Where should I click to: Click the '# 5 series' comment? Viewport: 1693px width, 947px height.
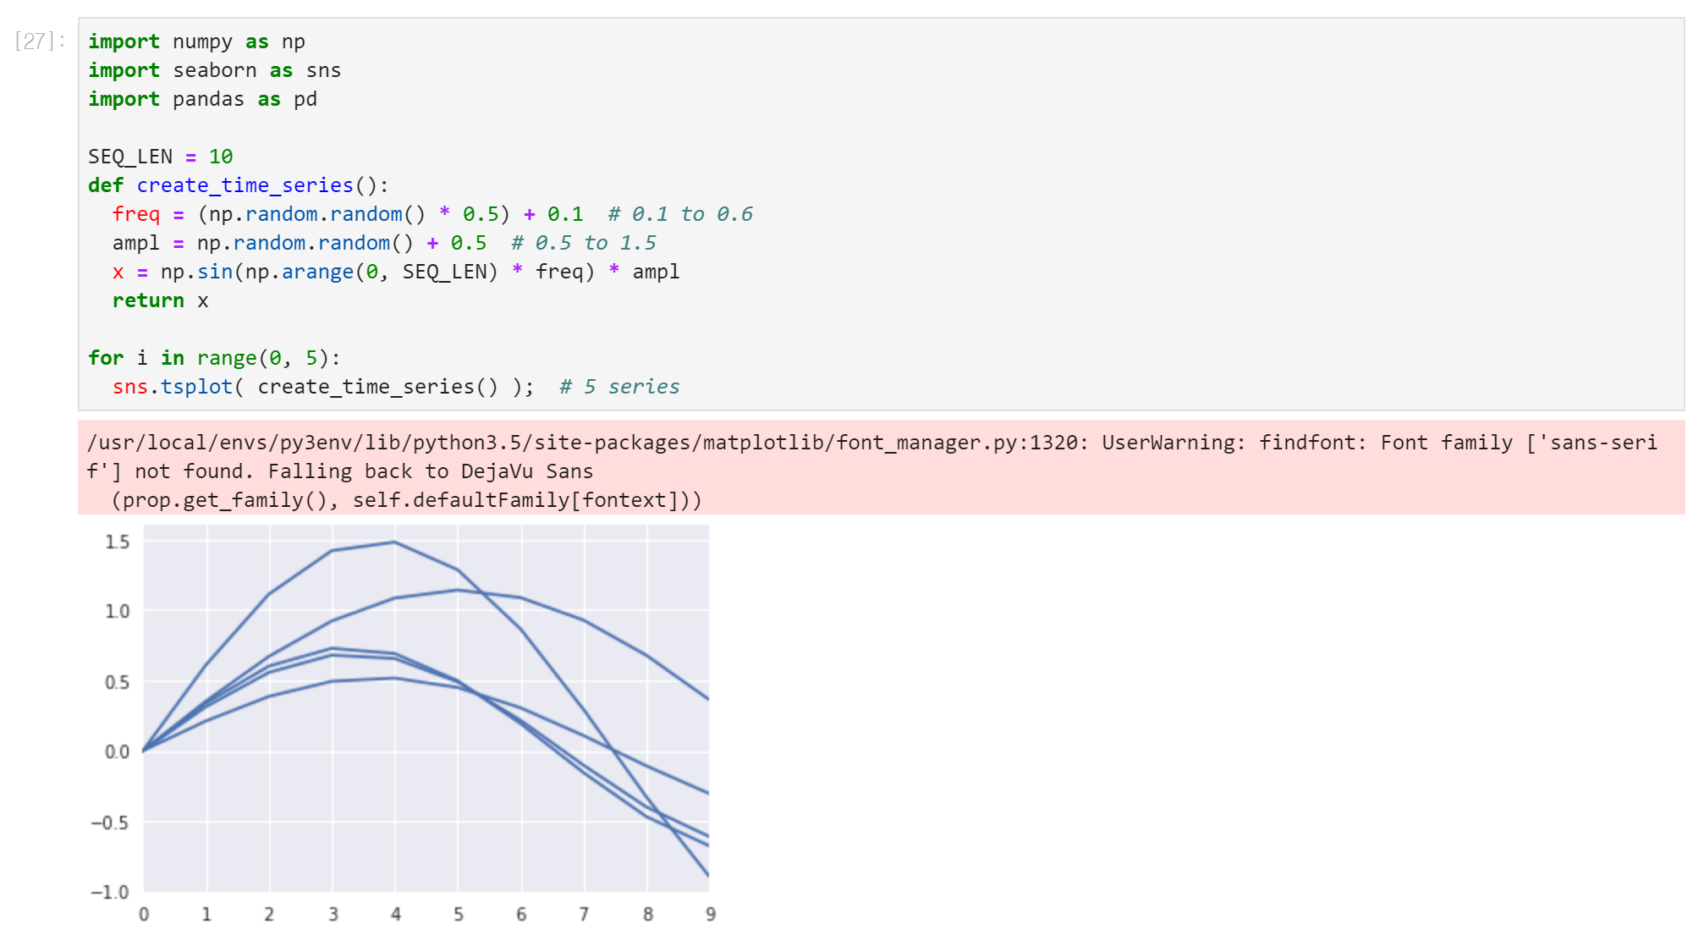click(619, 387)
